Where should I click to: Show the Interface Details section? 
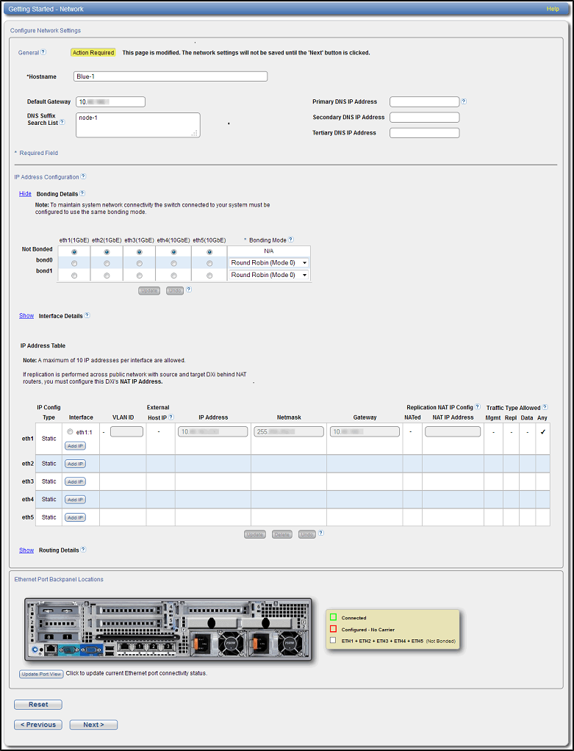tap(26, 315)
